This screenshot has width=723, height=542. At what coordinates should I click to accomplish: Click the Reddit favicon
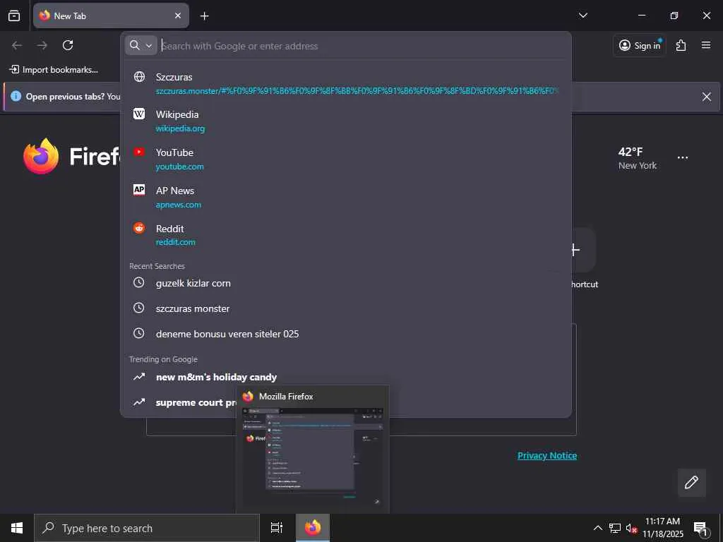[139, 228]
